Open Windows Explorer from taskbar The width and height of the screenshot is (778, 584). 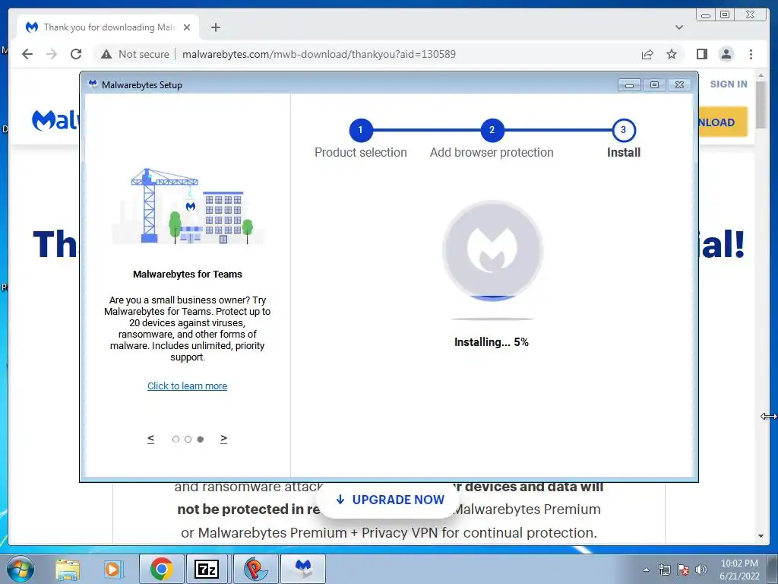pyautogui.click(x=68, y=569)
